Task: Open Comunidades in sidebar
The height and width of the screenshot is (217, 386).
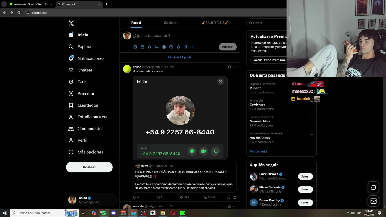Action: point(86,129)
